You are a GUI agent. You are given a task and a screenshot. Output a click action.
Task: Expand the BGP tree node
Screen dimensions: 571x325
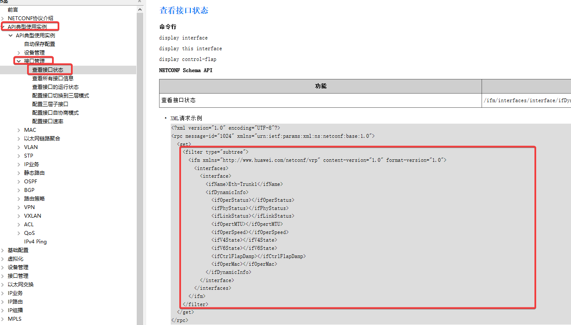tap(19, 190)
